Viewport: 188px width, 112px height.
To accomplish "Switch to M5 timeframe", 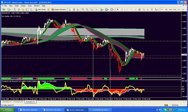I will click(x=166, y=10).
